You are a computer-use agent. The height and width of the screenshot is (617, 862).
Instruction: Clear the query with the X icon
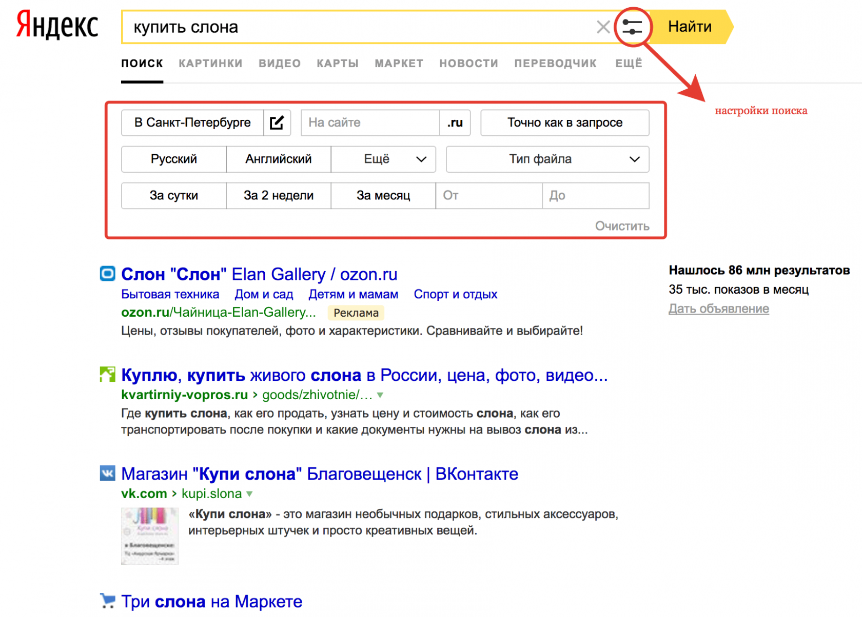click(603, 27)
